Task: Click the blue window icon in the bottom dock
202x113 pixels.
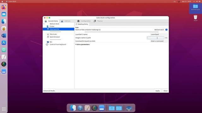Action: [x=102, y=108]
